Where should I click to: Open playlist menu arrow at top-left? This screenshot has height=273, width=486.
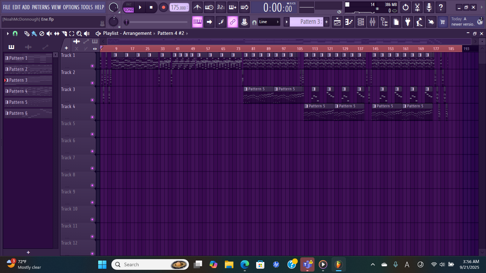click(x=7, y=33)
